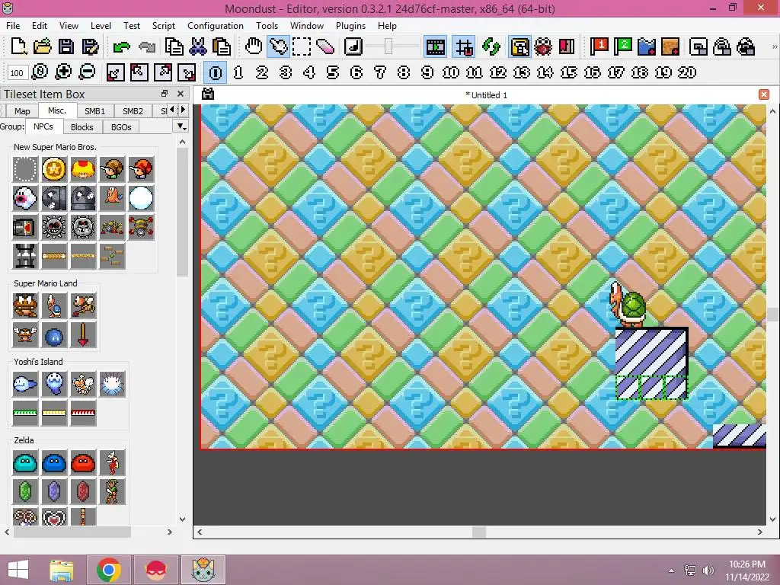This screenshot has height=585, width=780.
Task: Click the Save As floppy-with-pencil icon
Action: tap(90, 46)
